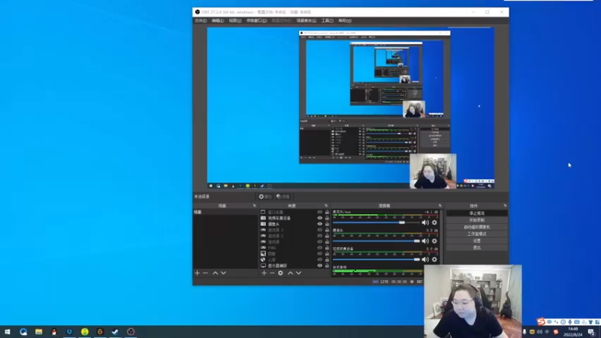Open the 工具(T) menu
Screen dimensions: 601x338
(x=328, y=21)
